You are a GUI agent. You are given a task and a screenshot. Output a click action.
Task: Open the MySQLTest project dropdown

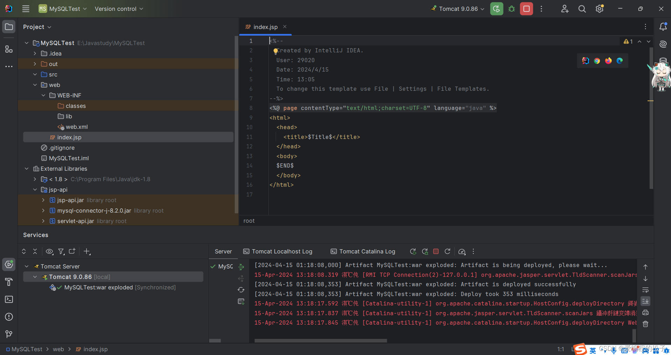coord(63,9)
